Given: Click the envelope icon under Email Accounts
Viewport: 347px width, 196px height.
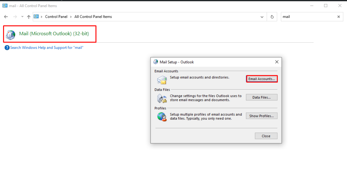Looking at the screenshot, I should point(162,80).
